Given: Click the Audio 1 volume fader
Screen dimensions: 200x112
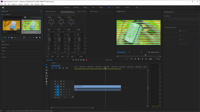Looking at the screenshot, I should point(50,39).
